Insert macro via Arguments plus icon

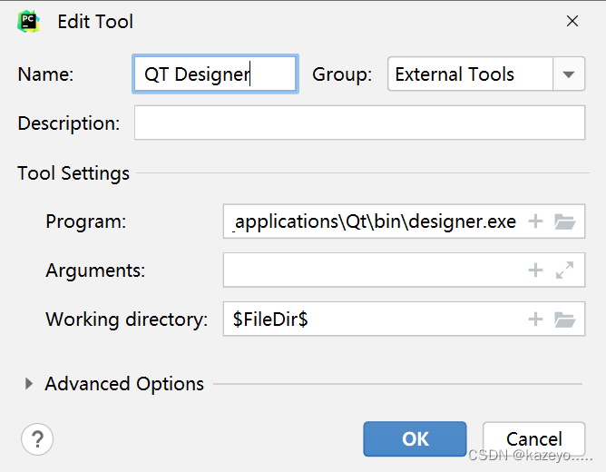(x=535, y=270)
